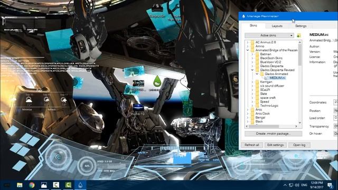Click the yellow add-skin icon beside Active skins
The image size is (338, 190).
pyautogui.click(x=298, y=35)
